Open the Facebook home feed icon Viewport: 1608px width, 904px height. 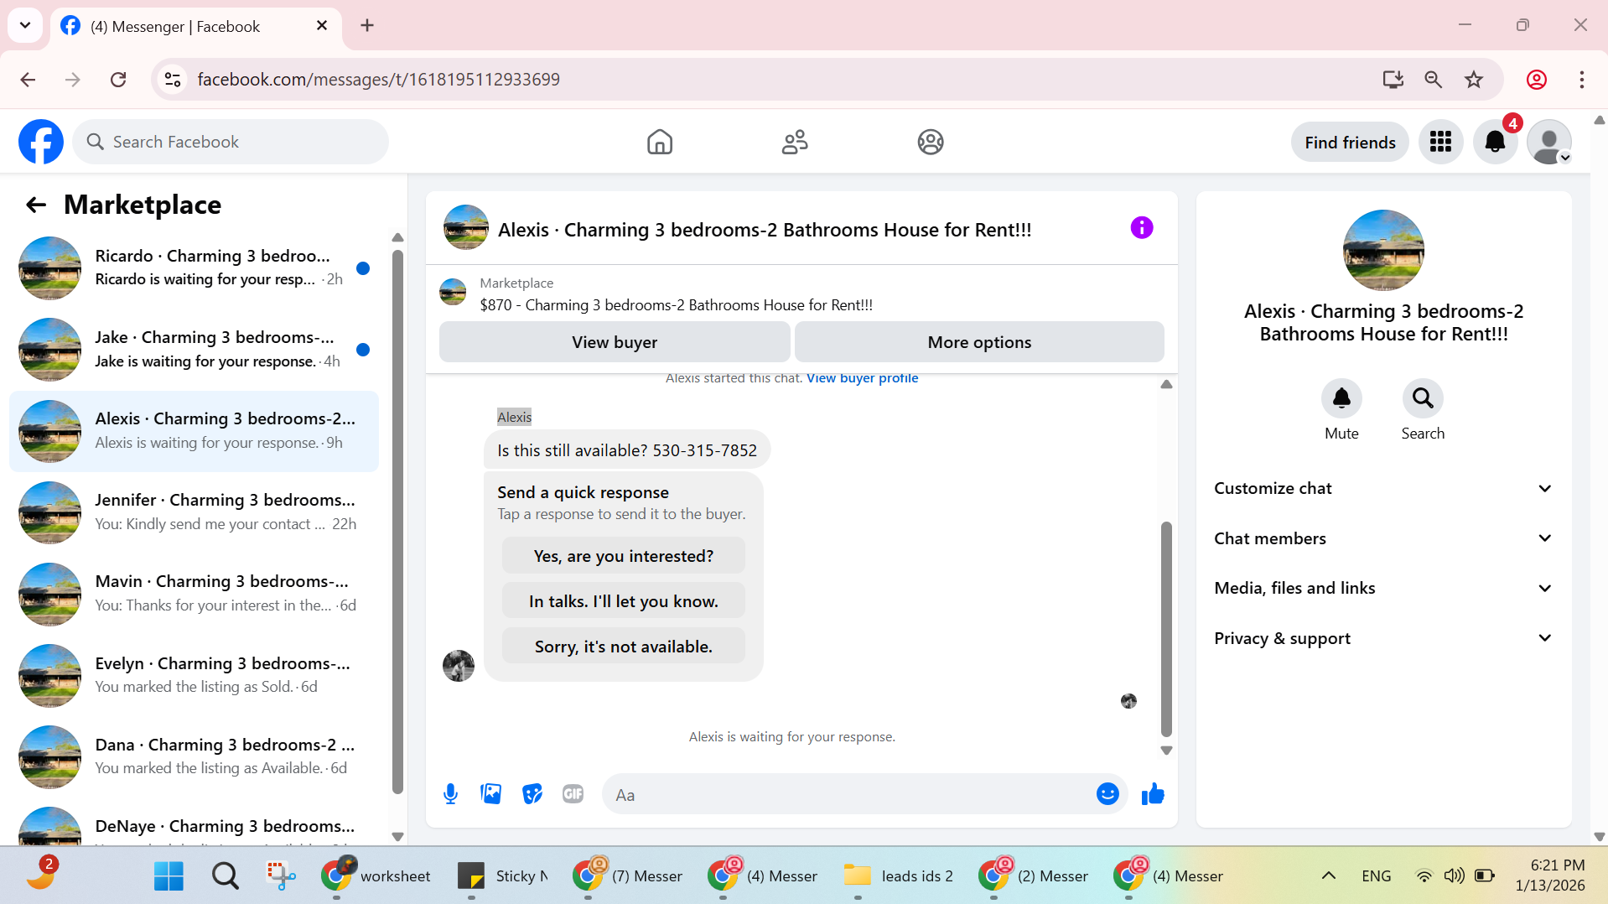[x=660, y=142]
